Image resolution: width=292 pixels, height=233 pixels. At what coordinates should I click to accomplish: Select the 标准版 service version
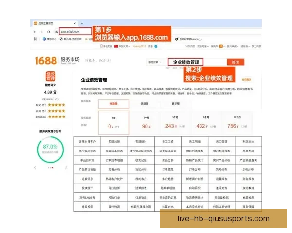pos(113,104)
